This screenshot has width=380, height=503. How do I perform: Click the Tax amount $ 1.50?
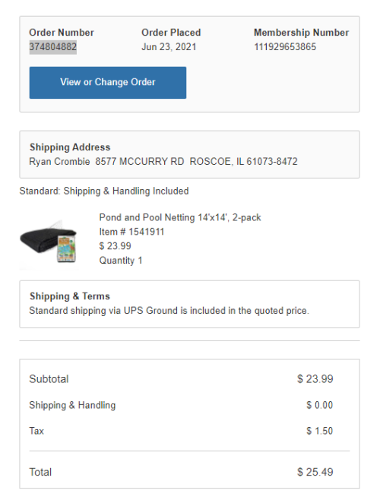point(319,431)
